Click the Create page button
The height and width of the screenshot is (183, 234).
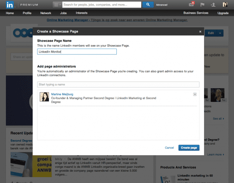[189, 148]
